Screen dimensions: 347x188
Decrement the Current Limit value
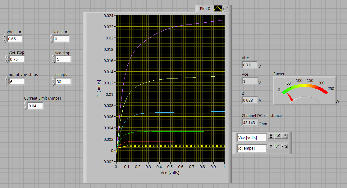coord(25,108)
